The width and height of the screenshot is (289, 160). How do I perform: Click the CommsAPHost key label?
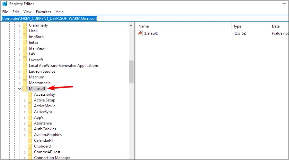click(x=47, y=152)
